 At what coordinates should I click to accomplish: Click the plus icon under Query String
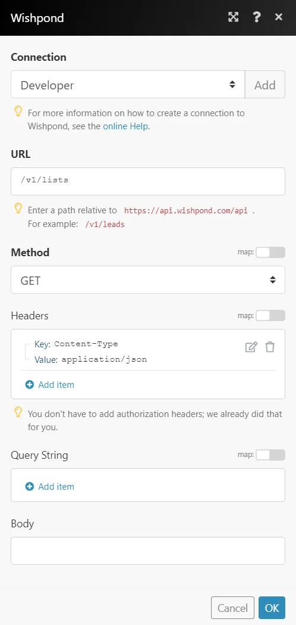(x=30, y=487)
